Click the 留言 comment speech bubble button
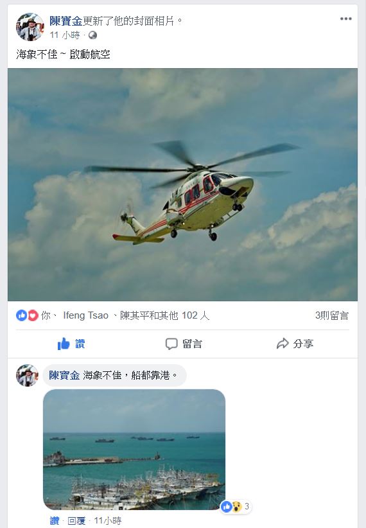Viewport: 366px width, 528px height. (184, 344)
